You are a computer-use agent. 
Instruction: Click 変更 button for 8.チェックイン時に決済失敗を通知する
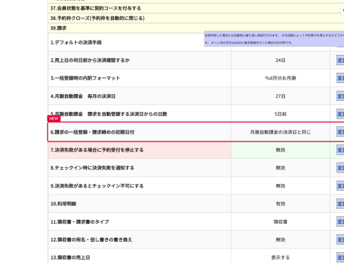point(341,168)
